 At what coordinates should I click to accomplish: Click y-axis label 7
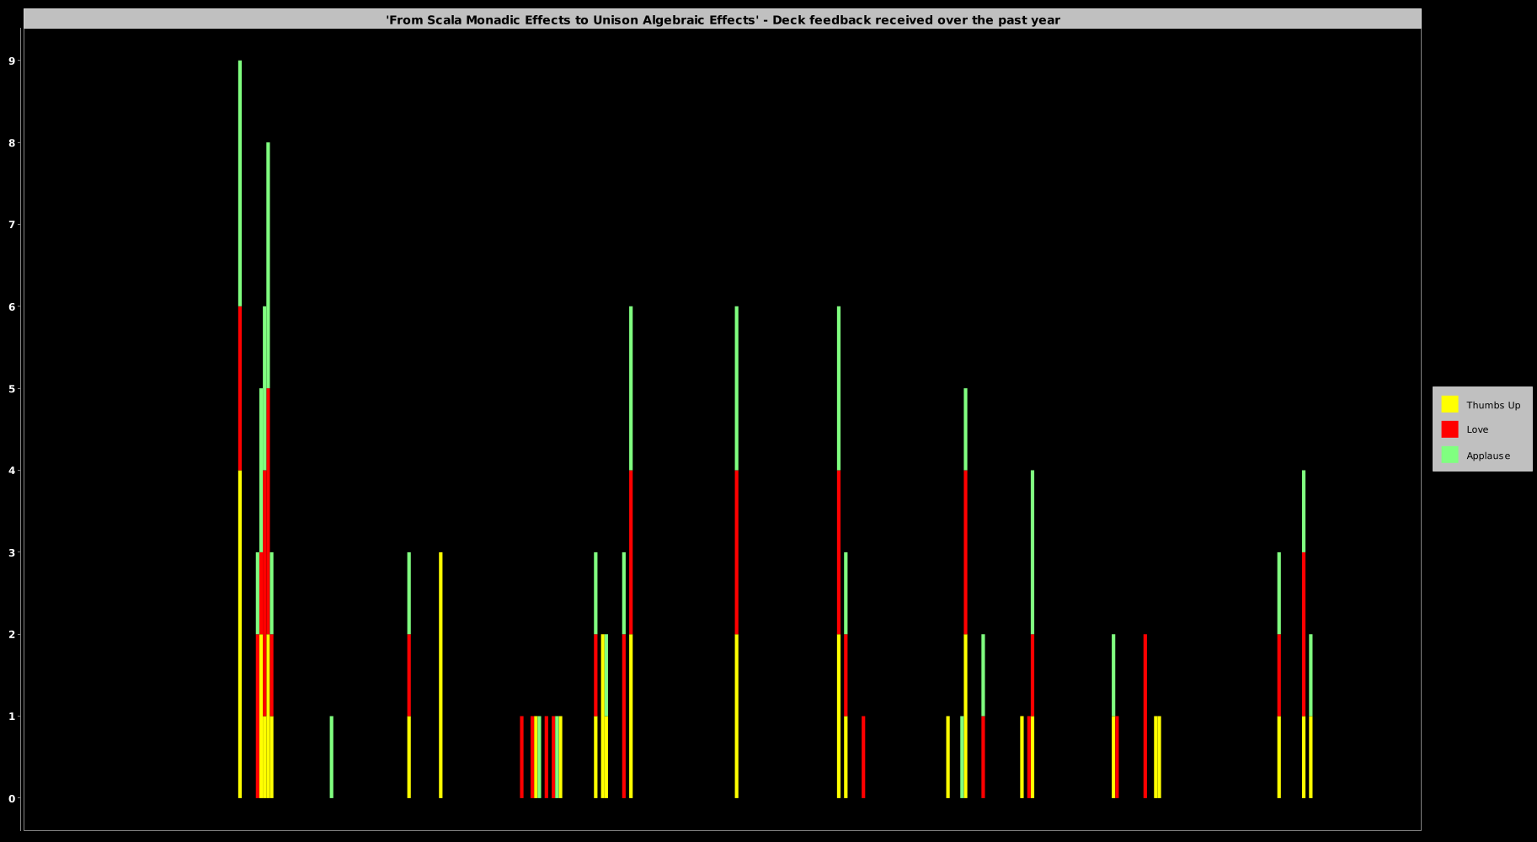[x=12, y=225]
